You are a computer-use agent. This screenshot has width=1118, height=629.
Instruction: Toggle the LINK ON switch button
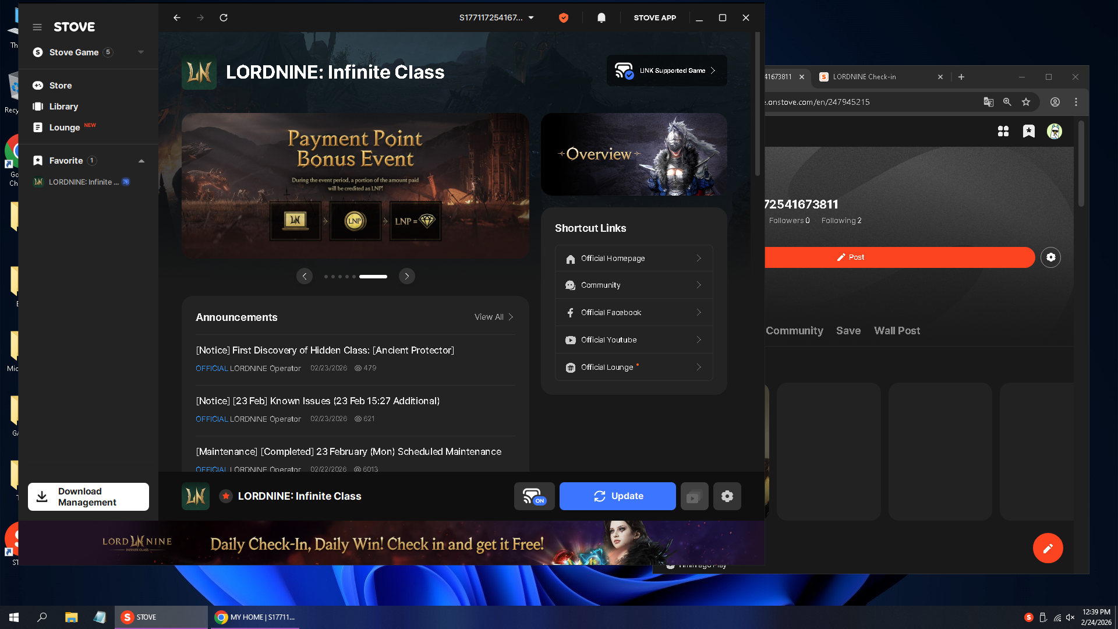click(534, 496)
